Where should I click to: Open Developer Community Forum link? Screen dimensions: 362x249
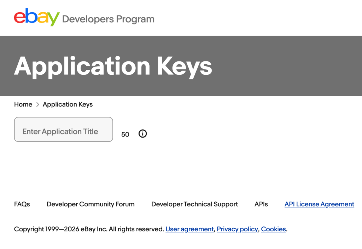[x=90, y=204]
